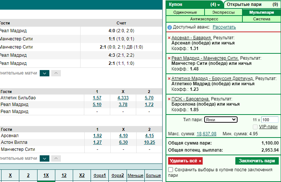Select draw odds 3.78 in Реал Мадрид row
The height and width of the screenshot is (182, 281).
click(123, 105)
